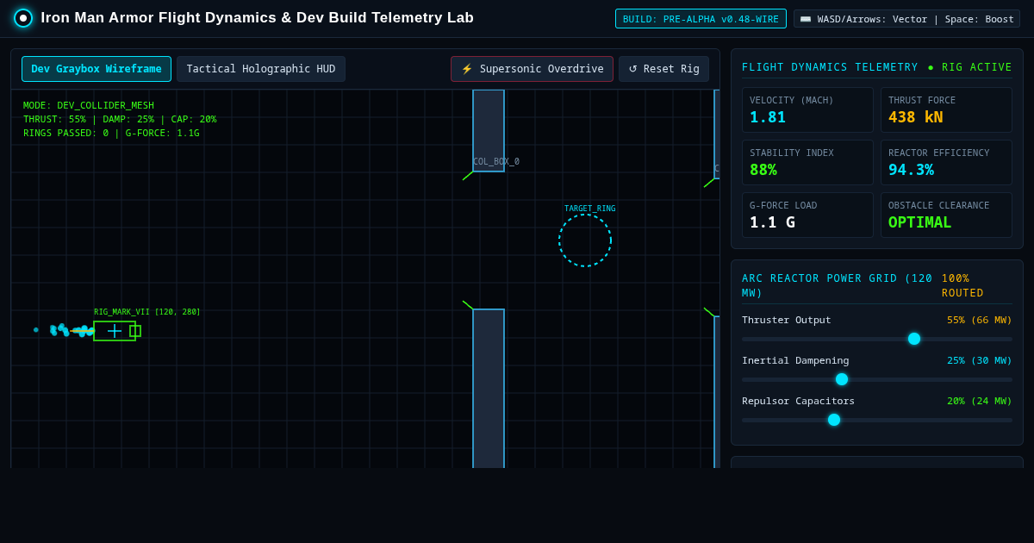The height and width of the screenshot is (543, 1034).
Task: Click the Flight Dynamics Telemetry heading
Action: pos(830,67)
